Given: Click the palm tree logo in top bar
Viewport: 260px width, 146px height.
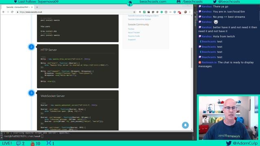Looking at the screenshot, I should coord(130,3).
